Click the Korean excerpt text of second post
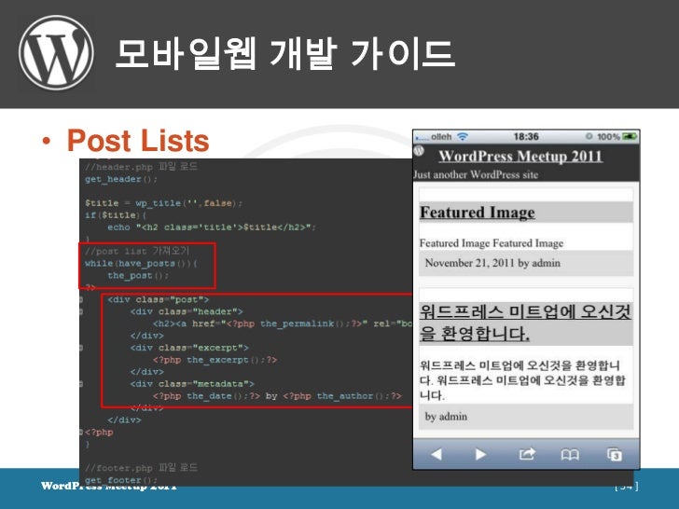This screenshot has height=509, width=679. pos(522,380)
